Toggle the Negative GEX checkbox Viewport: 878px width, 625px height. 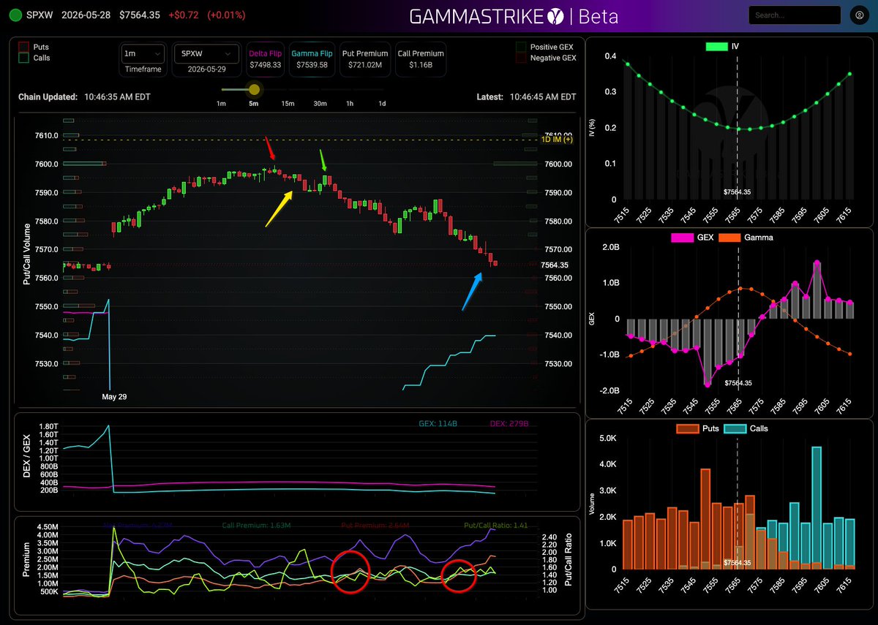click(521, 58)
